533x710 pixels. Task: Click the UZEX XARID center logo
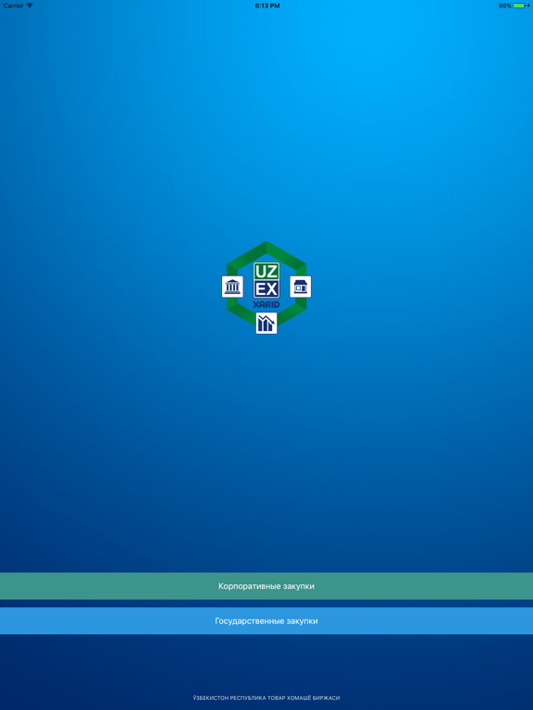click(266, 286)
